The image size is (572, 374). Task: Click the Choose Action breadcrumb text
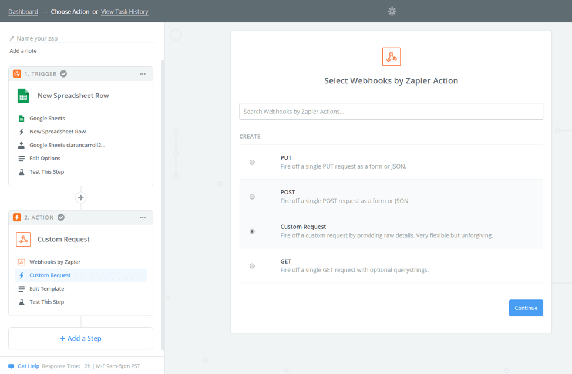click(70, 11)
